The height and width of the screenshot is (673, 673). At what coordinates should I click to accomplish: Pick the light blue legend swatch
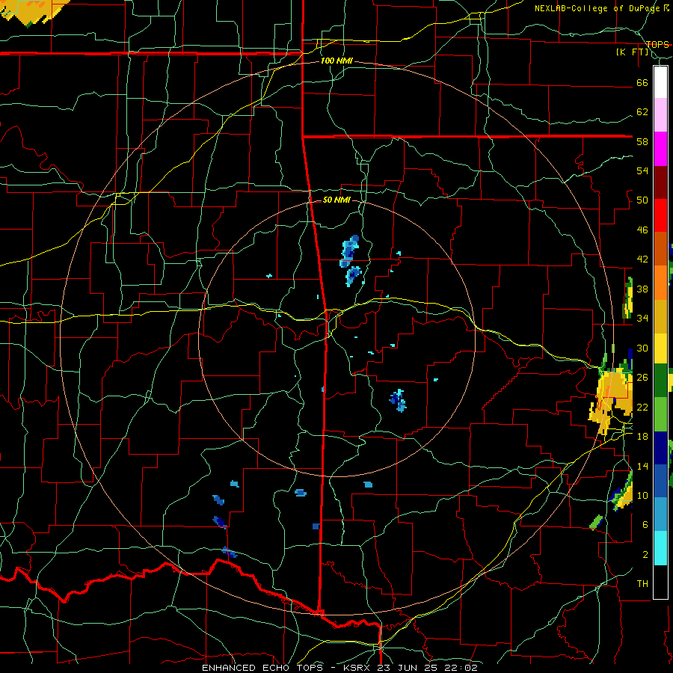[660, 514]
